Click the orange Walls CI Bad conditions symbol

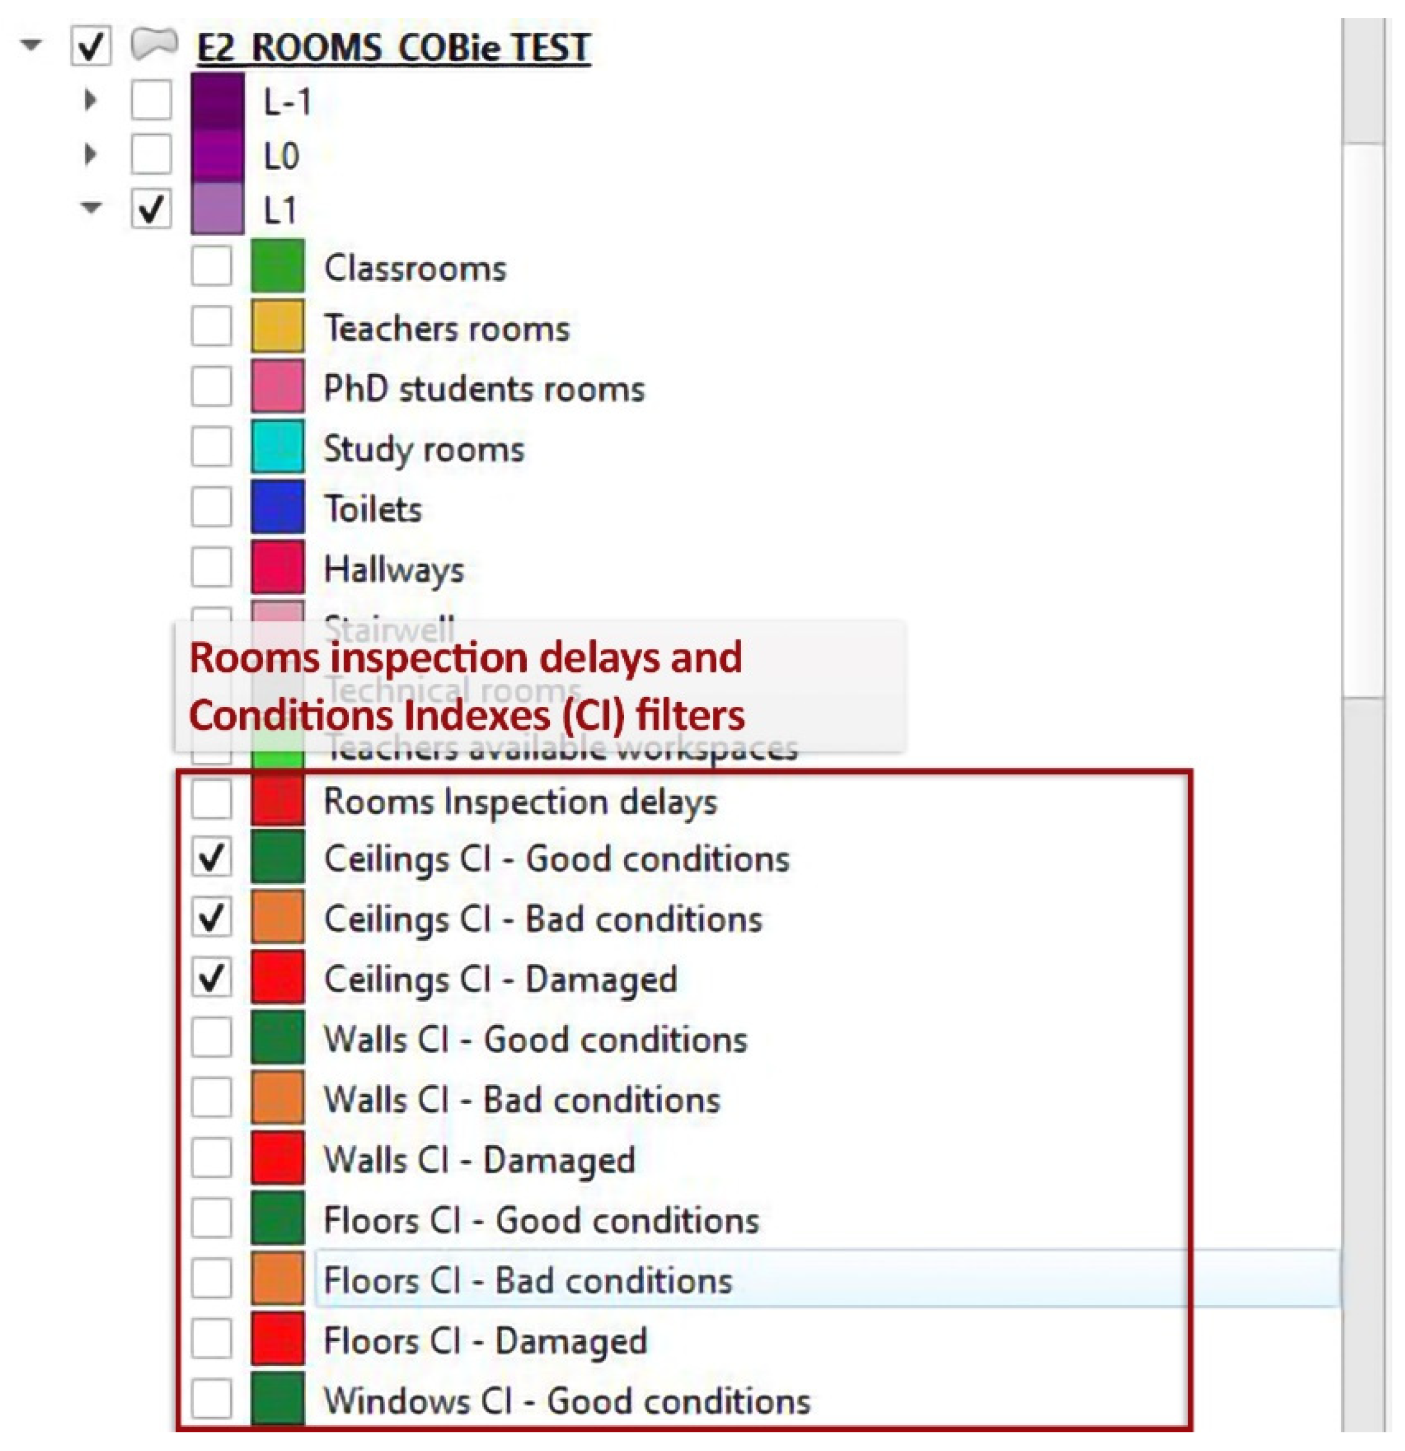coord(278,1099)
